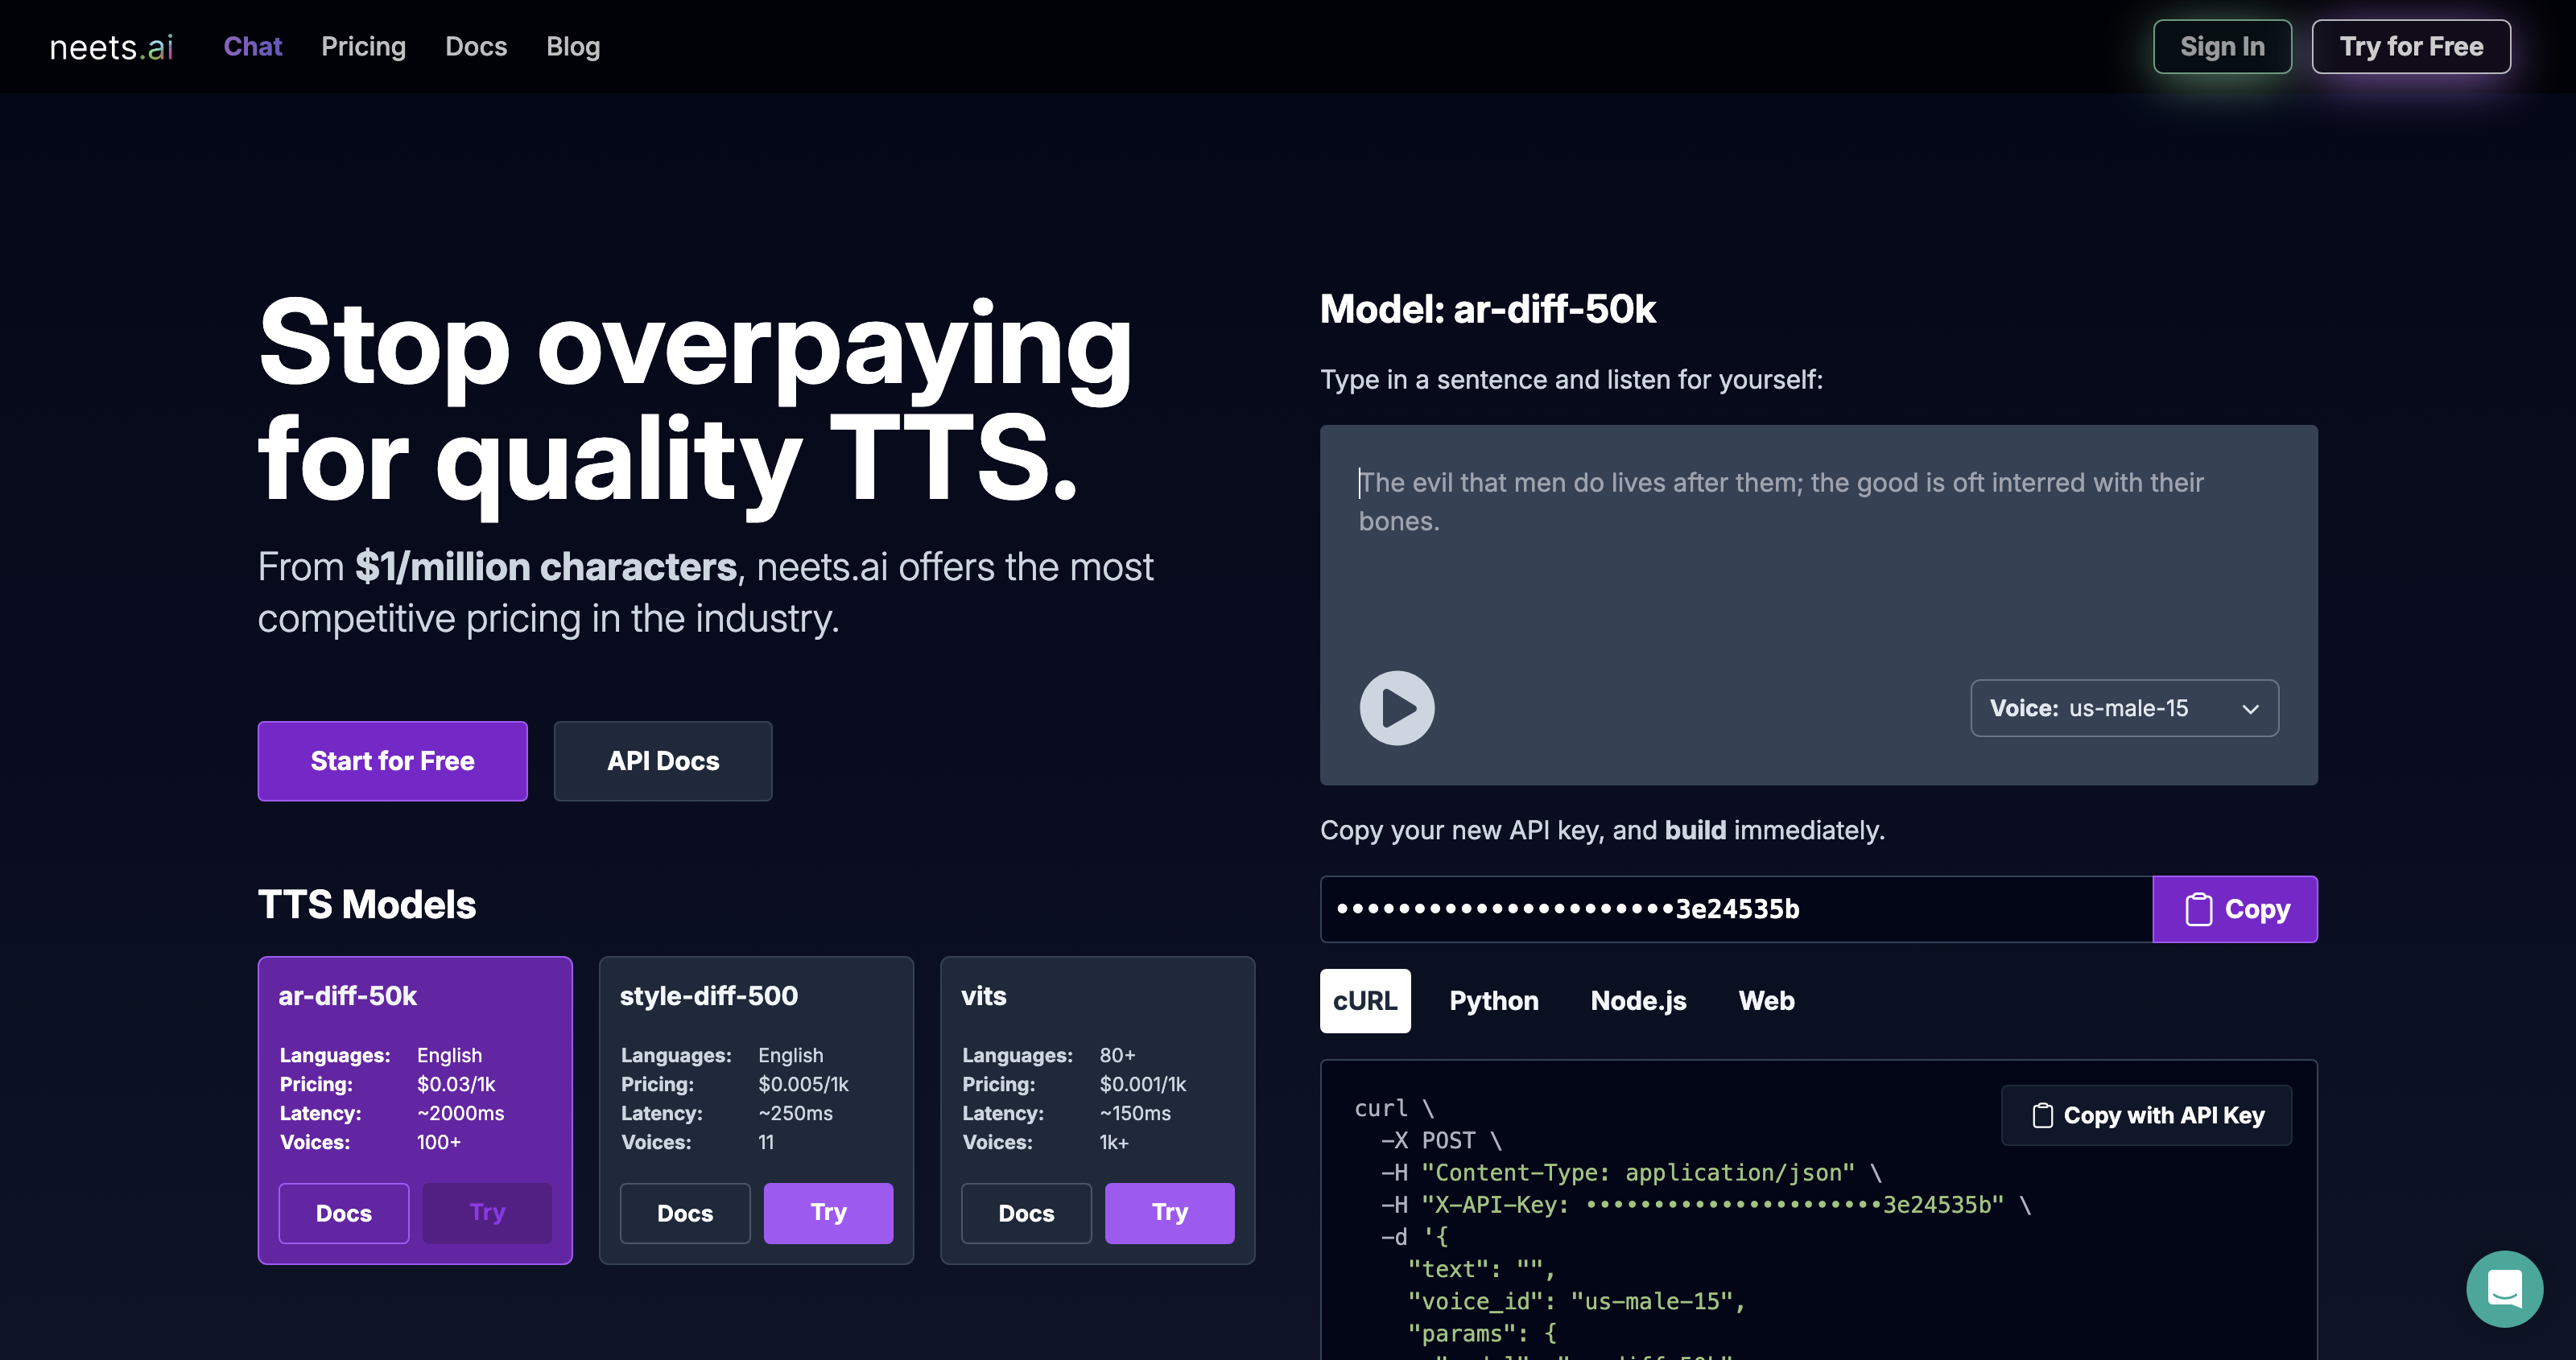Click 'Type in a sentence and listen' text
The width and height of the screenshot is (2576, 1360).
click(x=1572, y=380)
